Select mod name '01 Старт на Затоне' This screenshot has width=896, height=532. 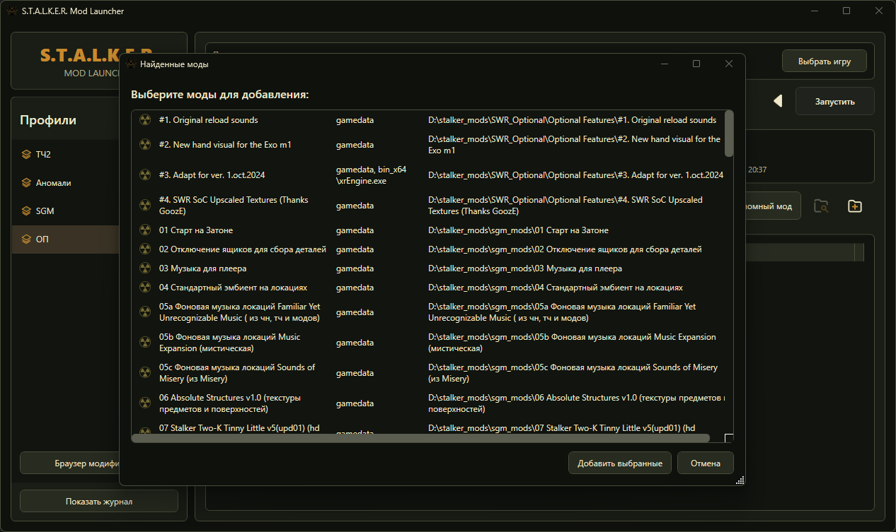point(196,230)
